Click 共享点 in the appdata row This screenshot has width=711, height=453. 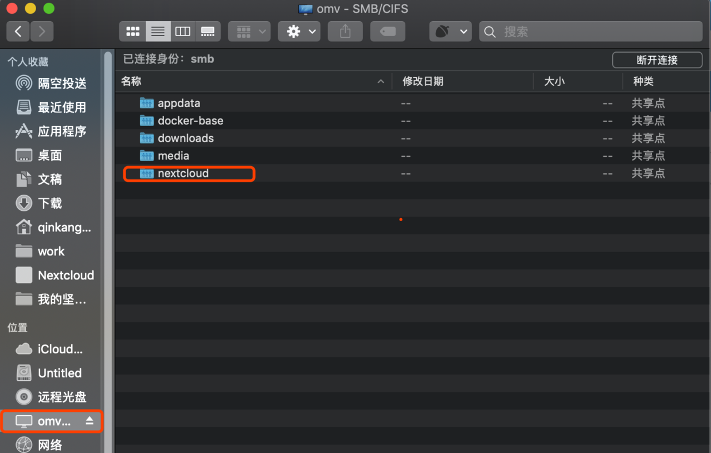[x=649, y=104]
